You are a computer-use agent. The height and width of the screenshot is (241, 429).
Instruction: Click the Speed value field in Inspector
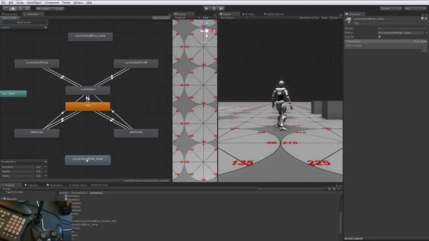pos(402,28)
